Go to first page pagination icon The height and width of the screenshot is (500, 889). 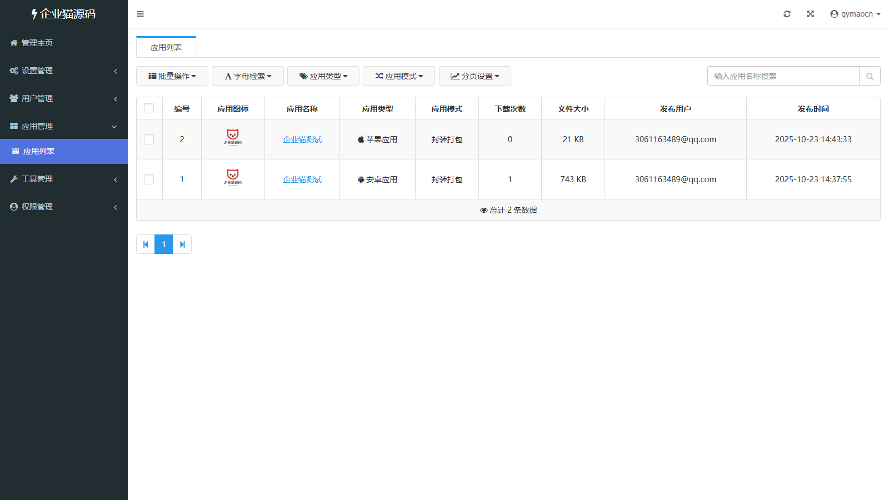click(146, 244)
